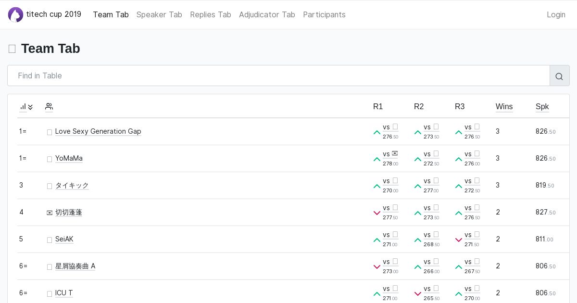Click the R2 loss arrow for ICU T

click(x=418, y=294)
